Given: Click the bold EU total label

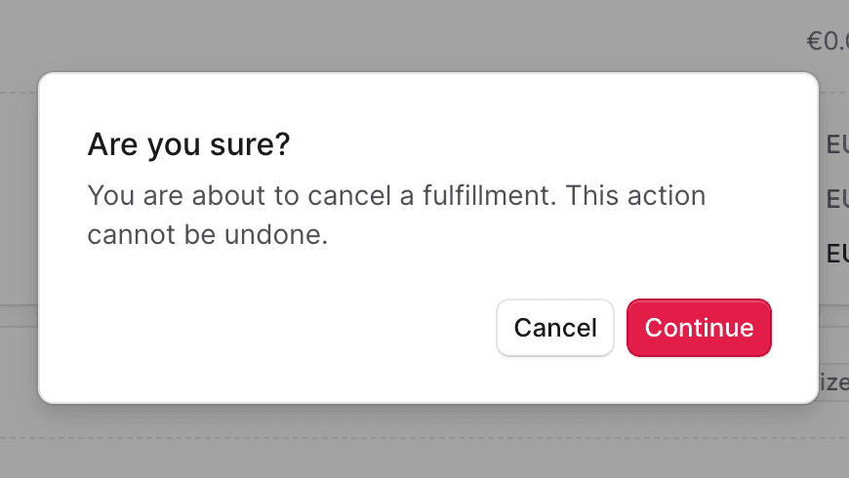Looking at the screenshot, I should coord(837,254).
